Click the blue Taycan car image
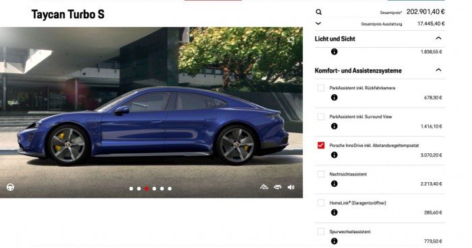 point(152,126)
